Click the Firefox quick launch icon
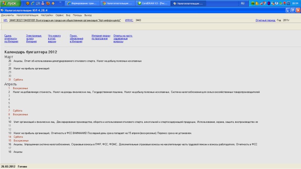Viewport: 301px width, 169px height. pos(48,3)
